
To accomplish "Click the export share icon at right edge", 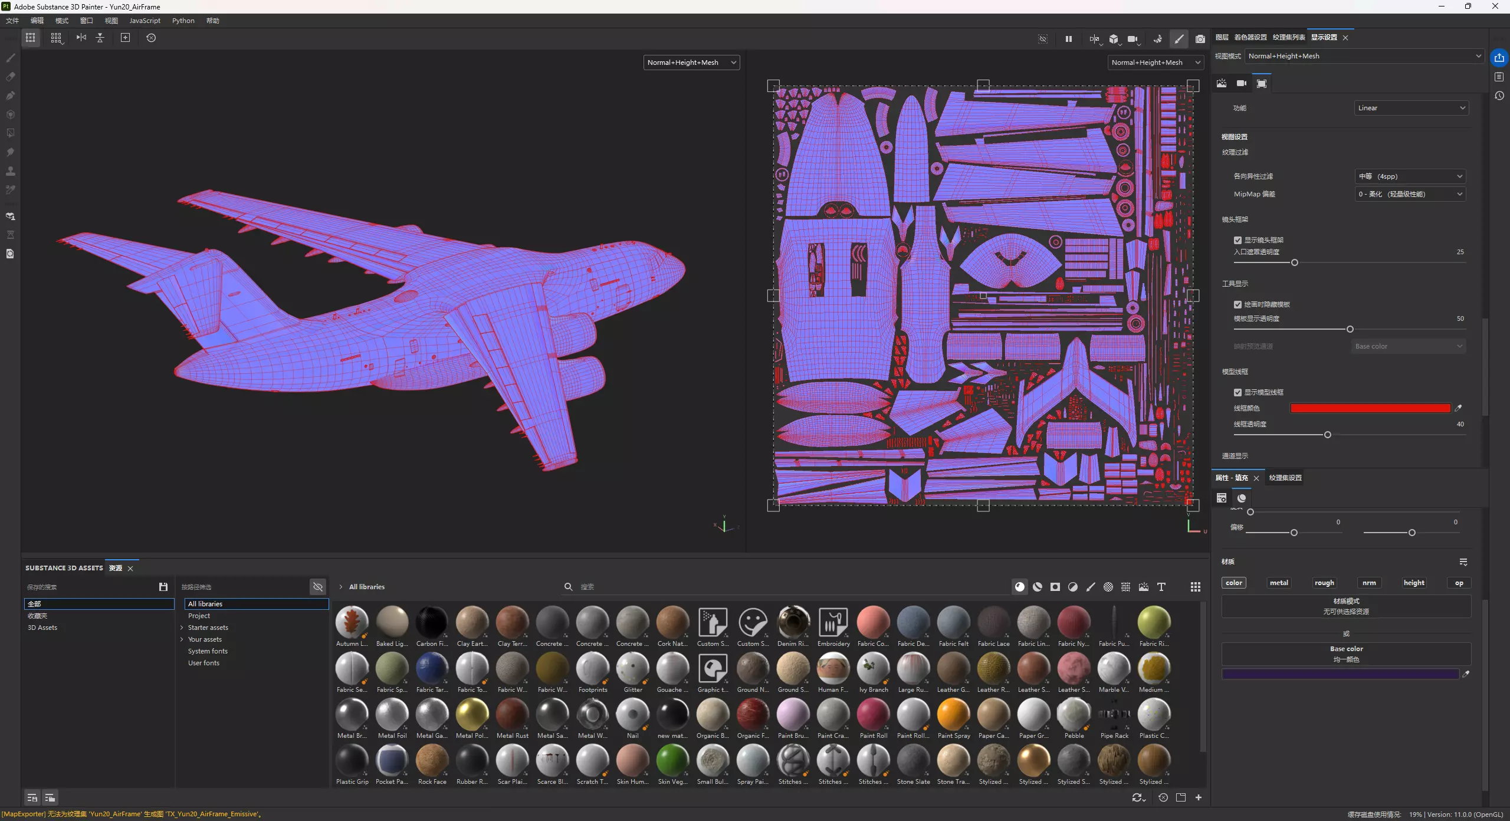I will (x=1499, y=58).
